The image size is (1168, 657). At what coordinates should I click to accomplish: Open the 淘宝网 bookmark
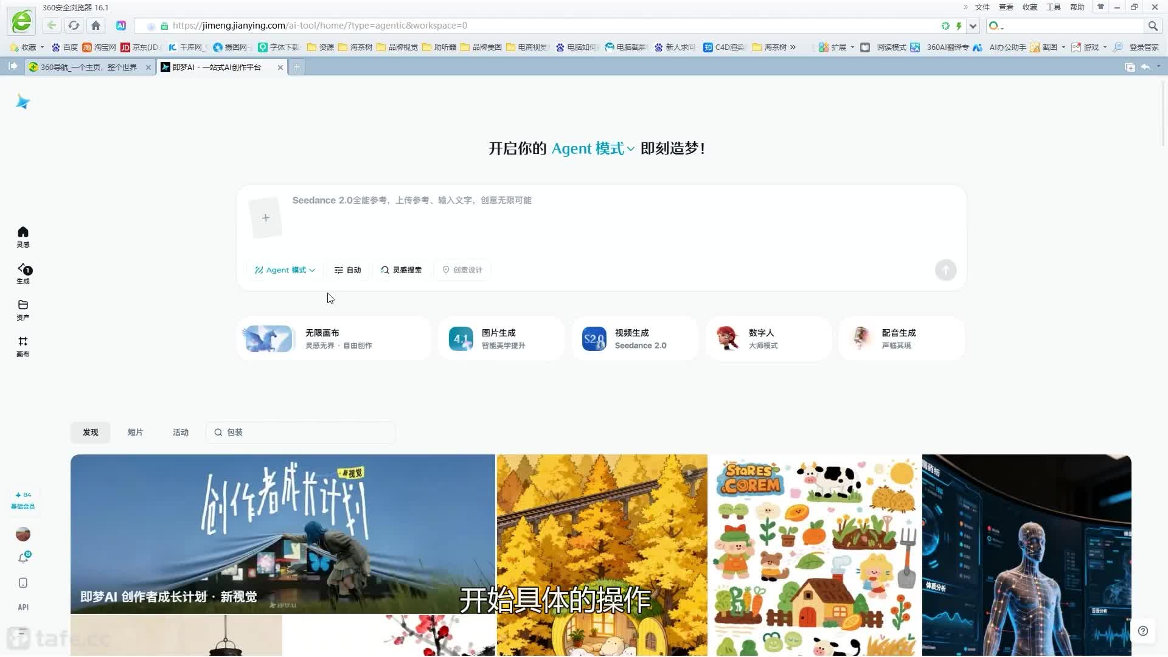99,47
